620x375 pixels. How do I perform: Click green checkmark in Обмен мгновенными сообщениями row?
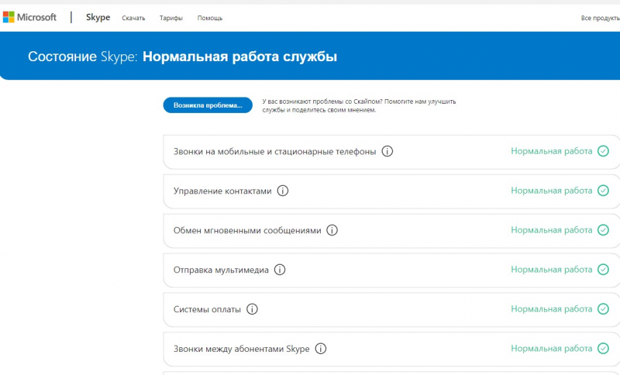(603, 230)
